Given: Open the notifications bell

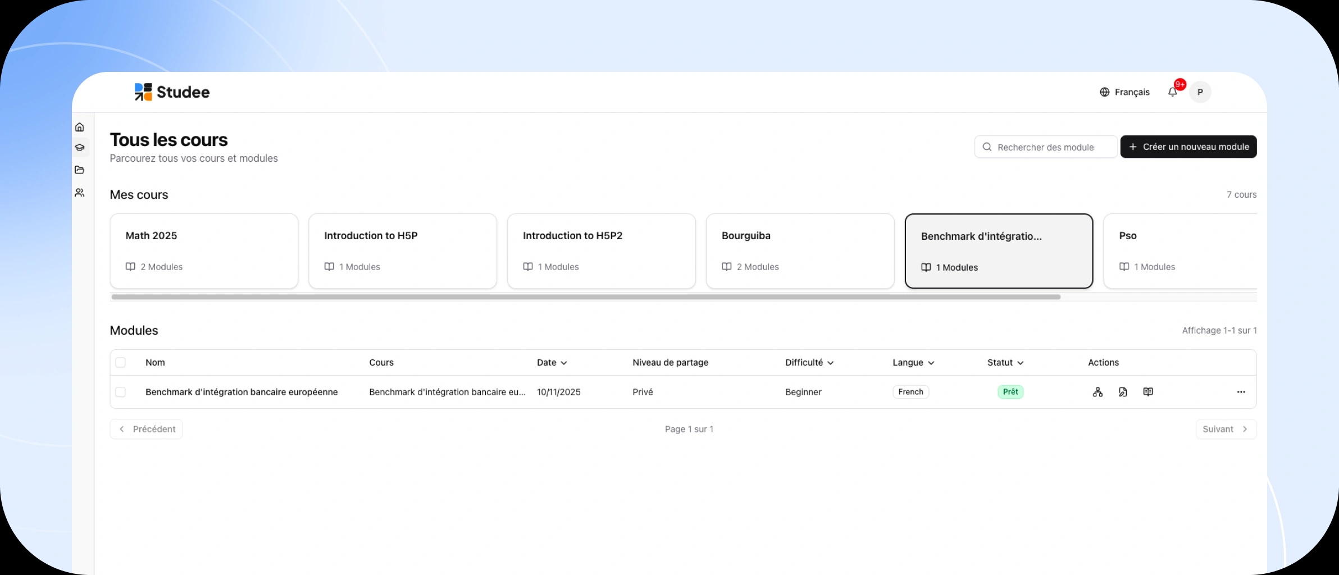Looking at the screenshot, I should coord(1173,92).
